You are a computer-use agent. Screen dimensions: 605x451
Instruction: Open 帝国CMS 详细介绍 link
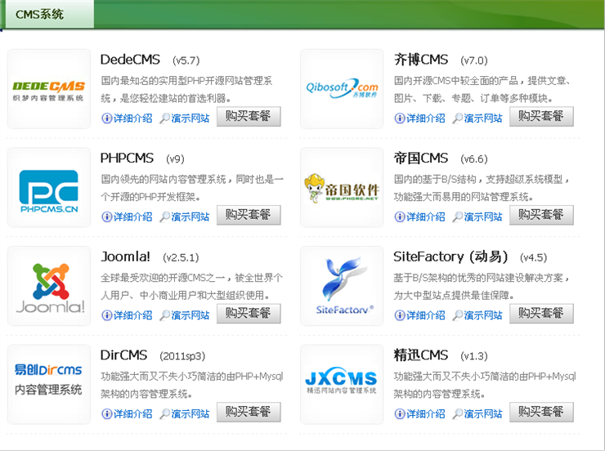tap(426, 217)
